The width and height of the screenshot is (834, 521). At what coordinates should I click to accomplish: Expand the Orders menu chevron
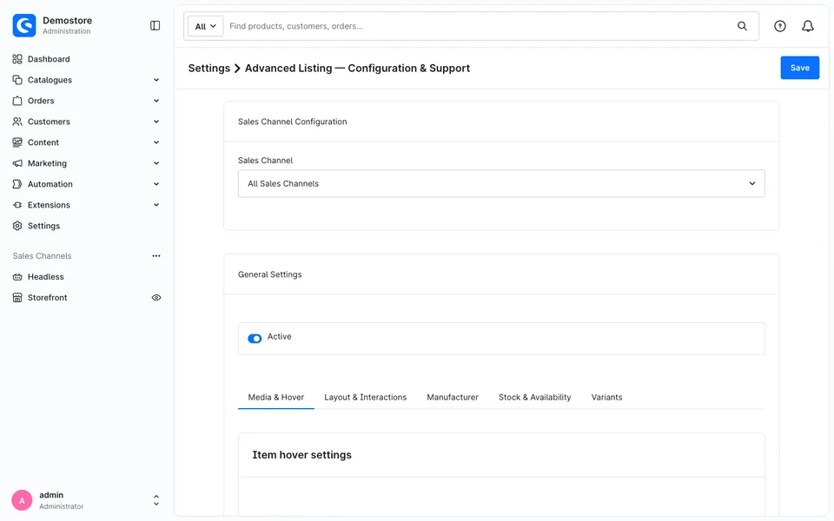[x=156, y=101]
